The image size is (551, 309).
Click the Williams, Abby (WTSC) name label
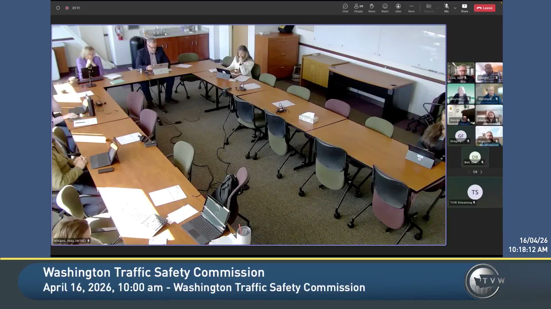point(70,241)
